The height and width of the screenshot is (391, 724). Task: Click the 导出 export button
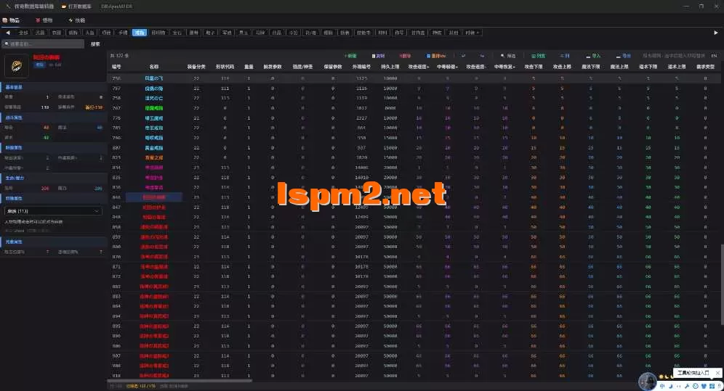pyautogui.click(x=624, y=56)
